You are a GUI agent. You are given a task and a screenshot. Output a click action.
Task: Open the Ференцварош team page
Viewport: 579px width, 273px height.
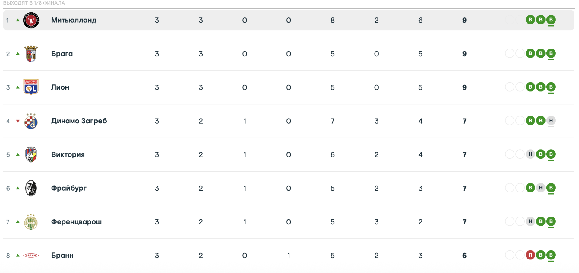(x=76, y=222)
